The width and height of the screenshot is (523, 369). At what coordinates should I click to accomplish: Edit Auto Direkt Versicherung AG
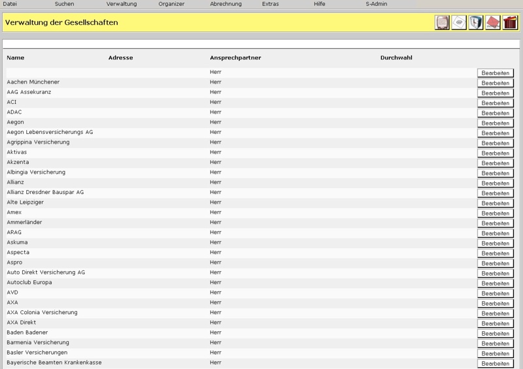click(x=496, y=273)
